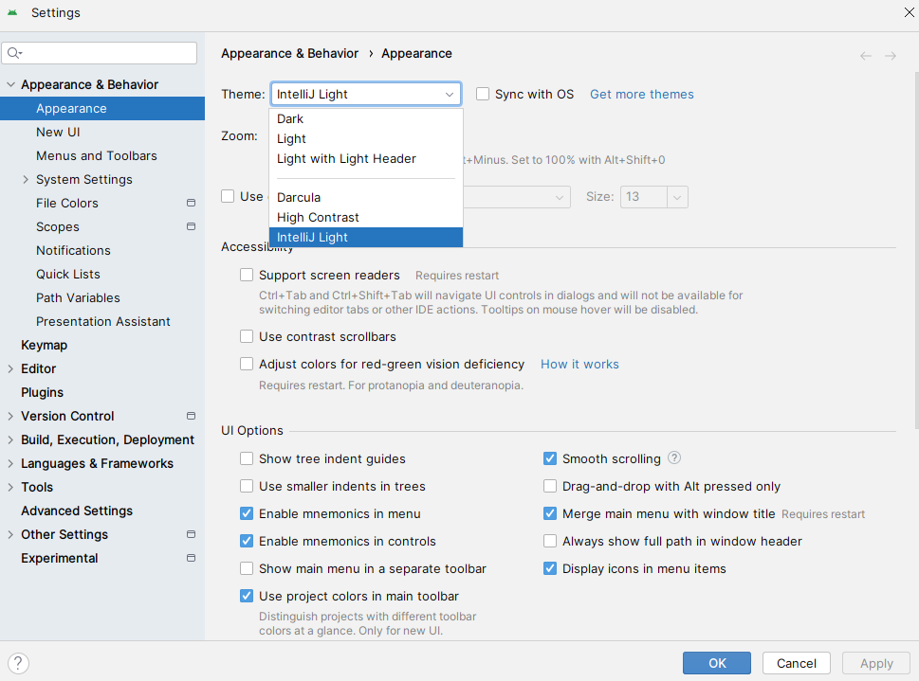Enable Show tree indent guides
Image resolution: width=919 pixels, height=681 pixels.
click(247, 458)
